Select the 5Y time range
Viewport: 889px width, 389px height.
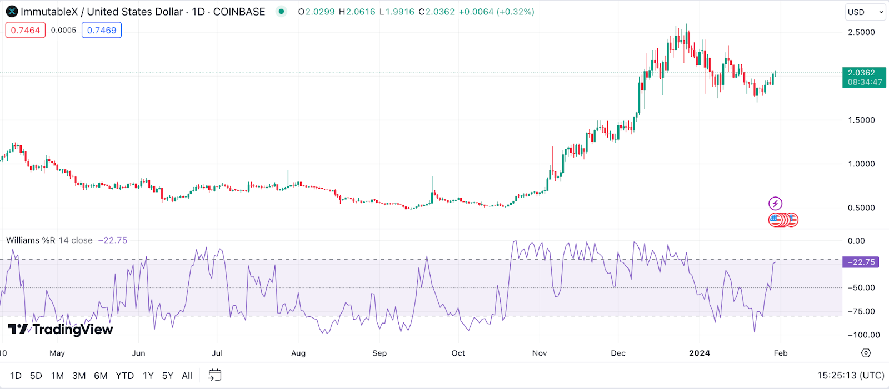click(168, 376)
